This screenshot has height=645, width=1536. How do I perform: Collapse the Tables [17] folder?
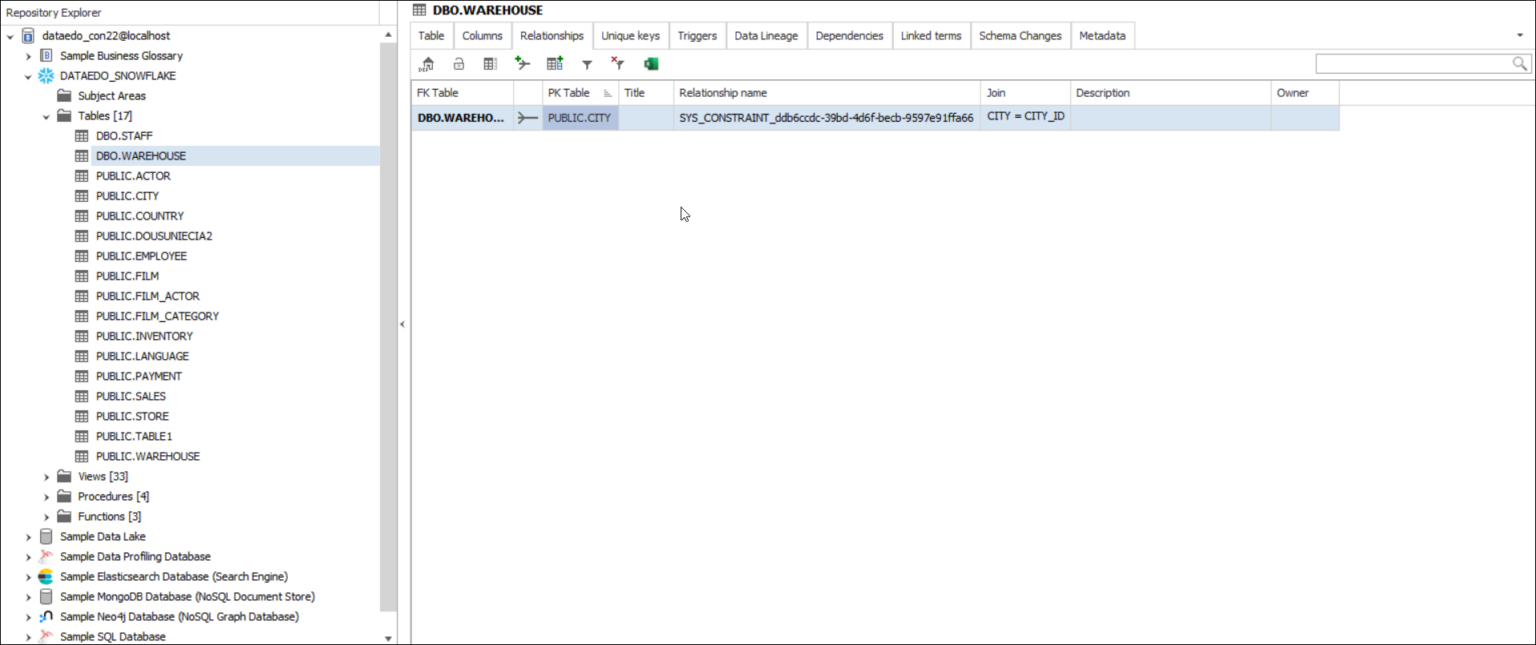point(46,117)
